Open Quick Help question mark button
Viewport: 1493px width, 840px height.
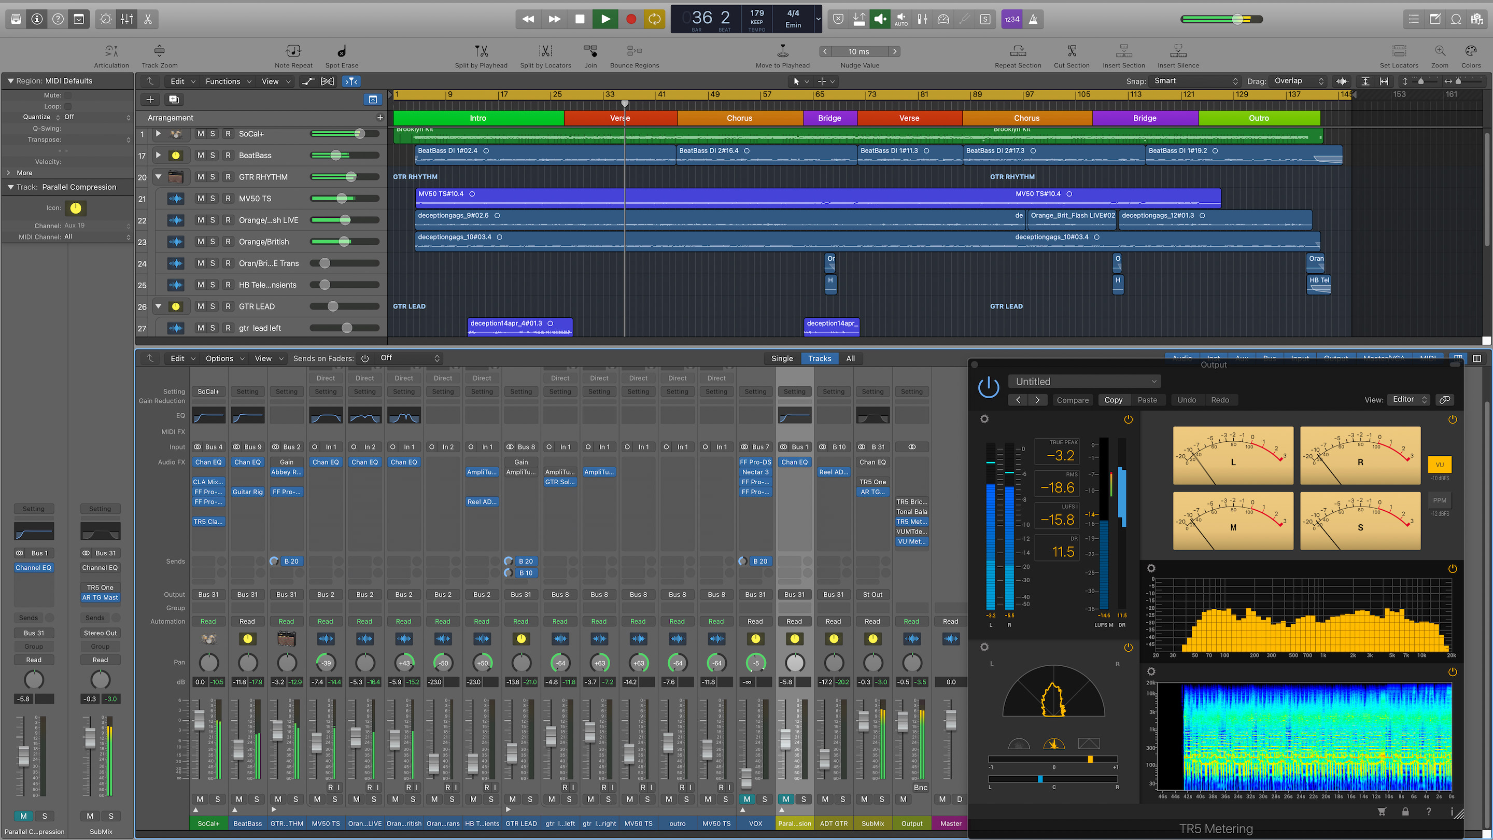58,19
